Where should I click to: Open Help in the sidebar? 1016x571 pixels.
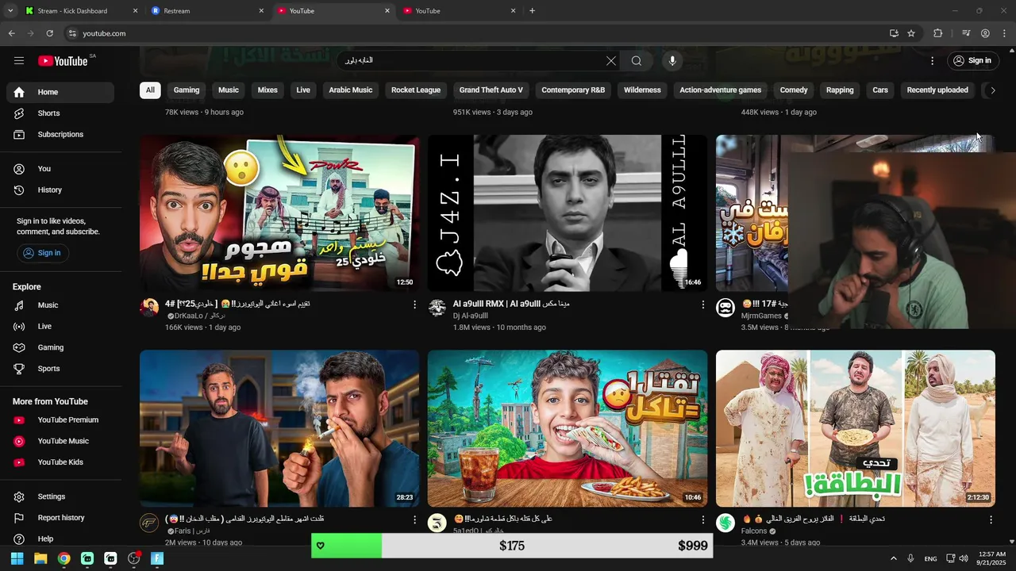(60, 539)
